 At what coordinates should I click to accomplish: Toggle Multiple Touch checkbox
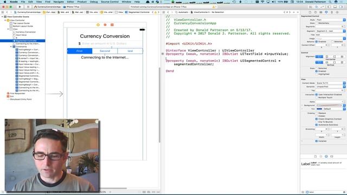[x=317, y=97]
